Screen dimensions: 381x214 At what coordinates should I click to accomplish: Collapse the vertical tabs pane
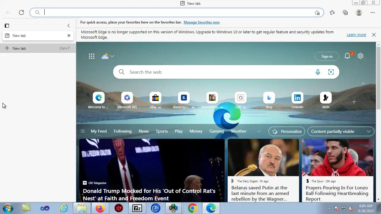(x=68, y=26)
